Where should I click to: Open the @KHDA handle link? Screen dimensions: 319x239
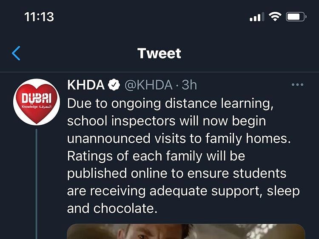148,85
